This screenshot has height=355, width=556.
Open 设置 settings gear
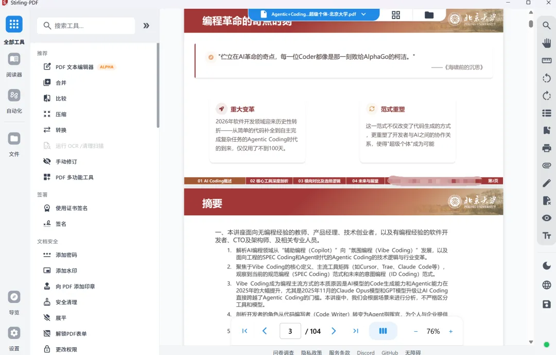[x=14, y=333]
